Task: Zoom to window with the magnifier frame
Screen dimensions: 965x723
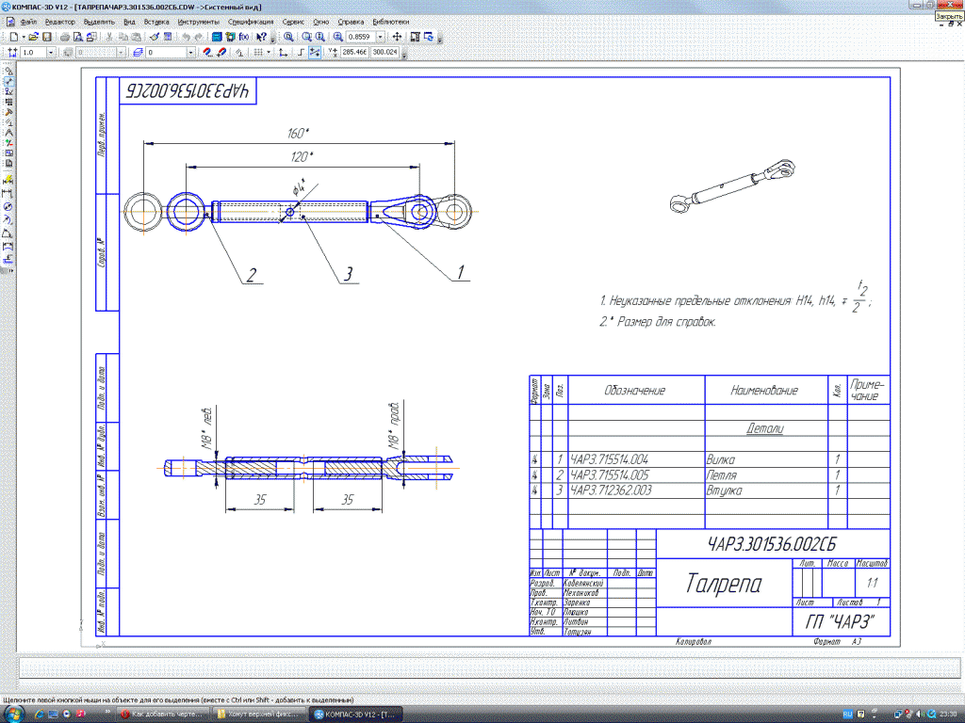Action: tap(306, 37)
